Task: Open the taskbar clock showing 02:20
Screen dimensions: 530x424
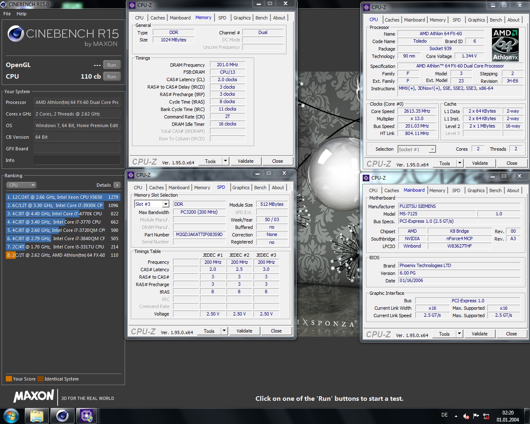Action: click(508, 416)
